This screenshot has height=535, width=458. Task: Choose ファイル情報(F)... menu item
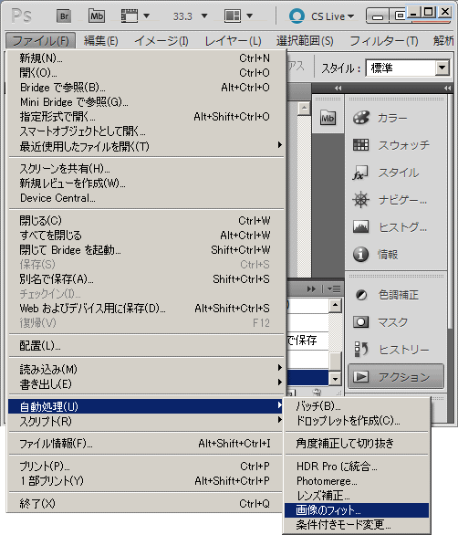point(146,443)
